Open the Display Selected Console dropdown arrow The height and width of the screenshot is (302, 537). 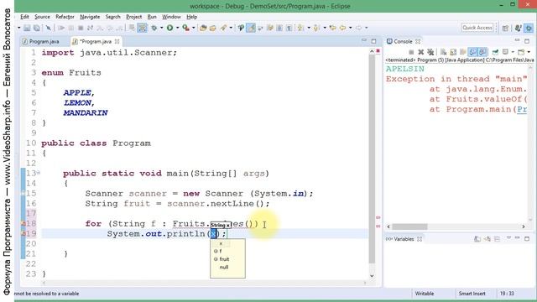(x=513, y=52)
